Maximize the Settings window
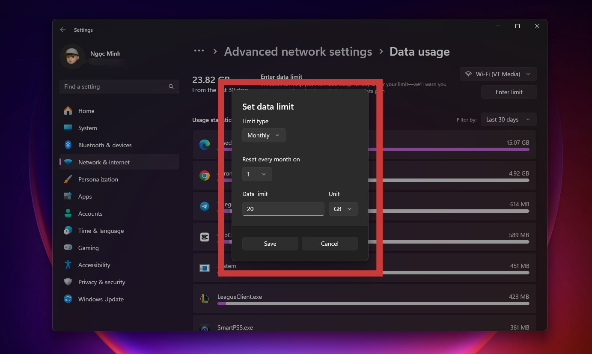Viewport: 592px width, 354px height. pos(518,26)
